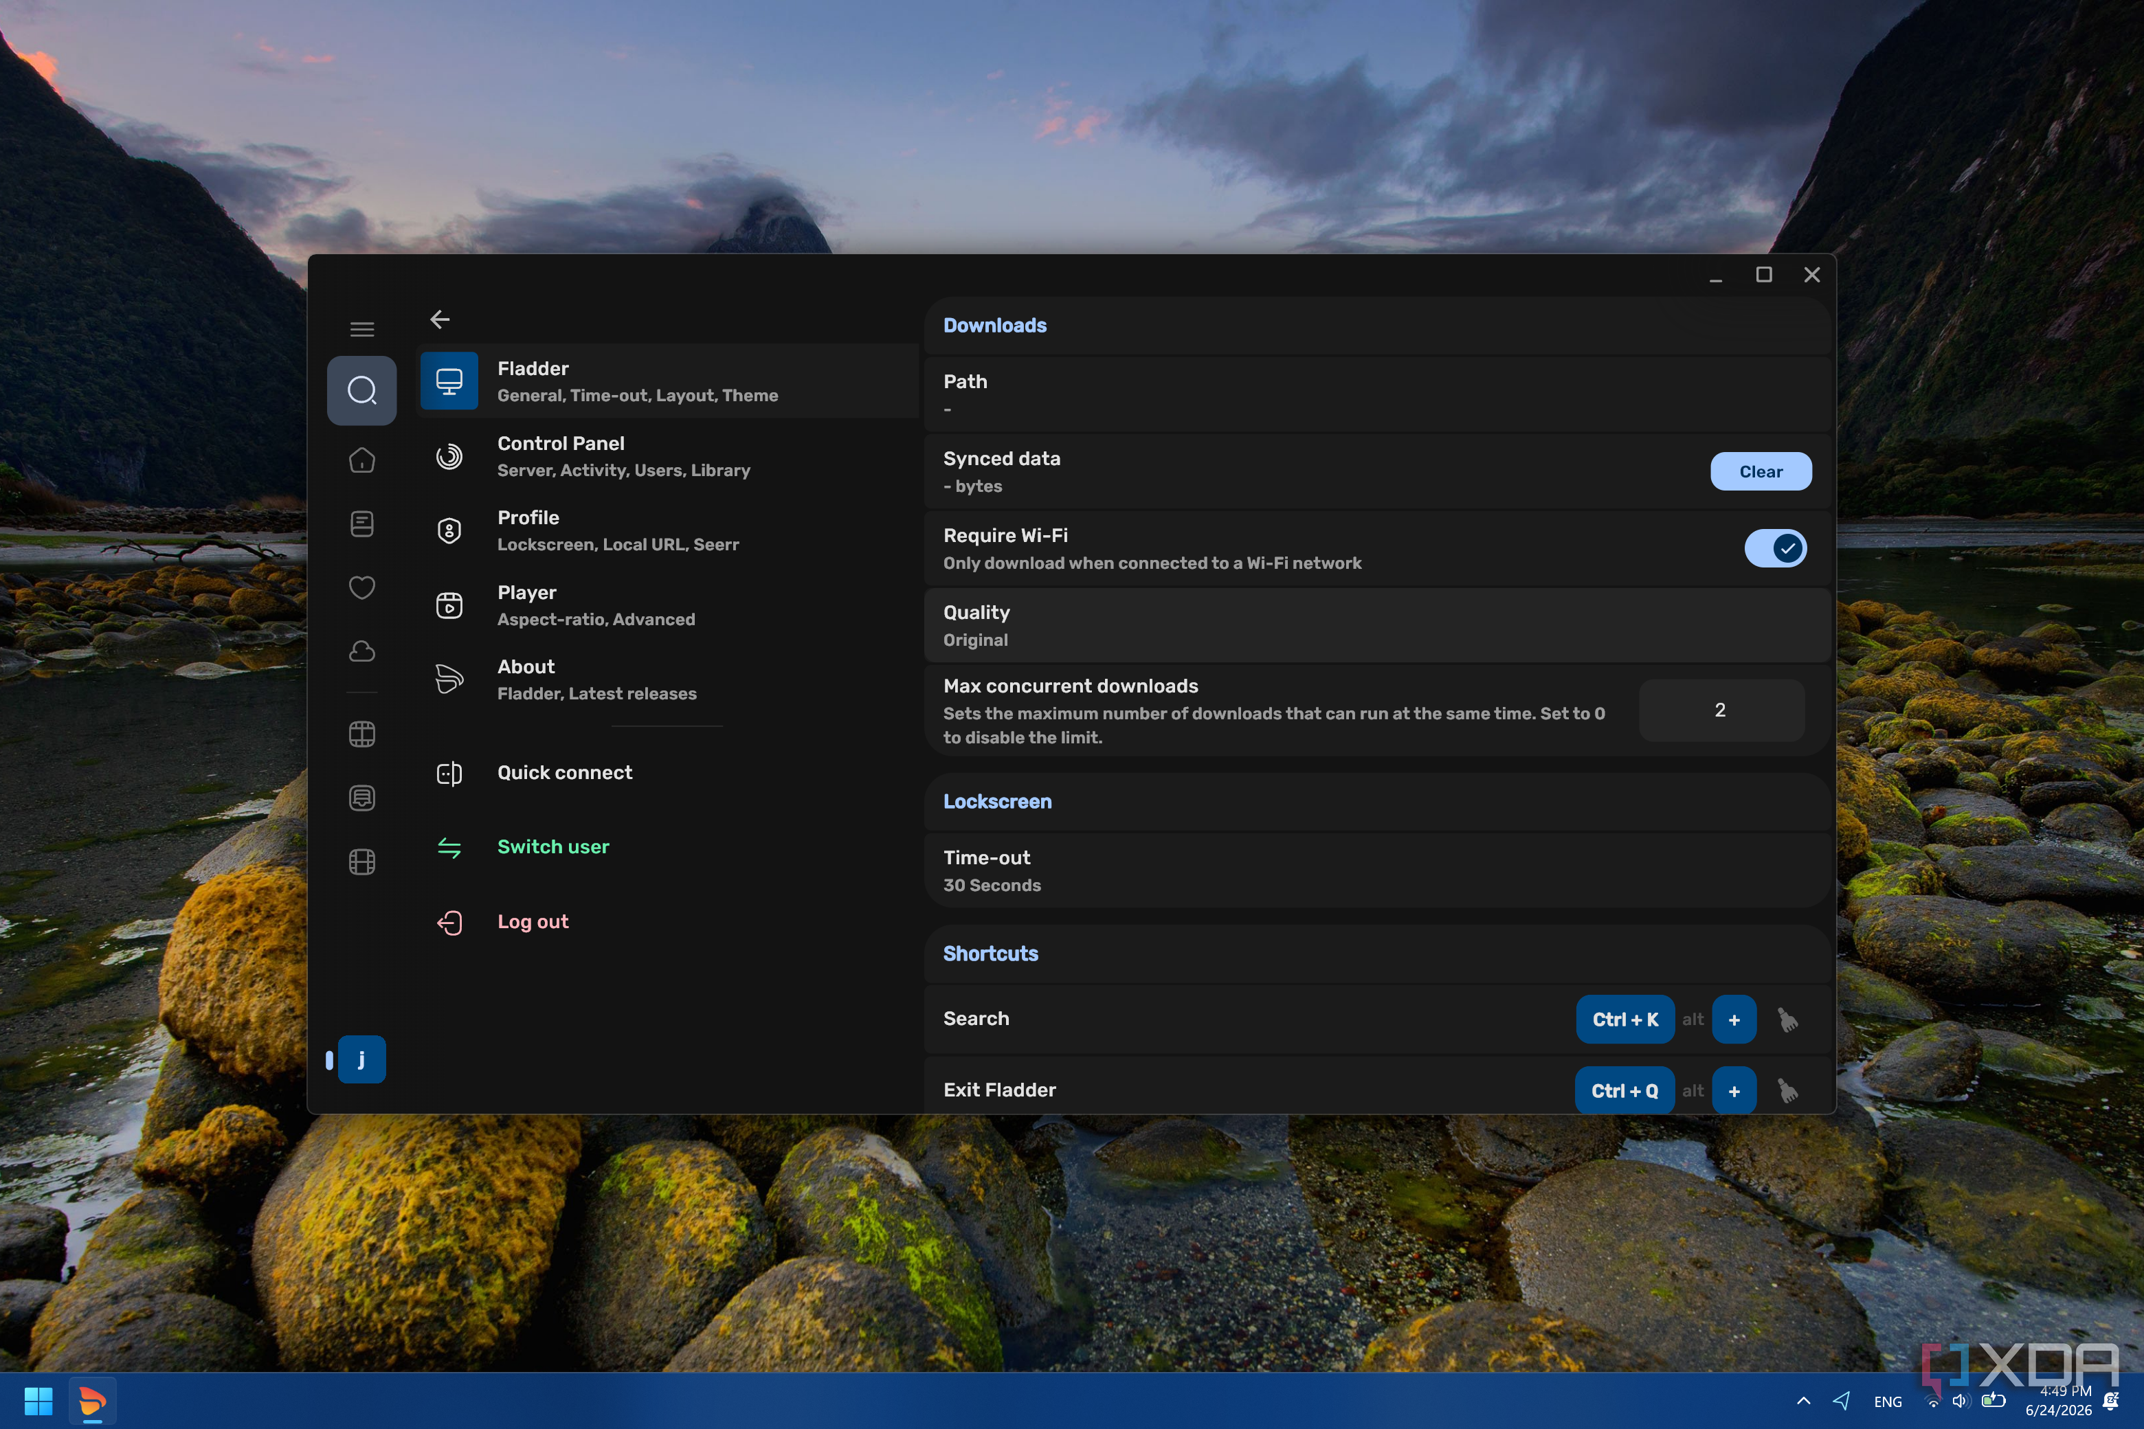This screenshot has width=2144, height=1429.
Task: Select the Control Panel settings category
Action: coord(668,457)
